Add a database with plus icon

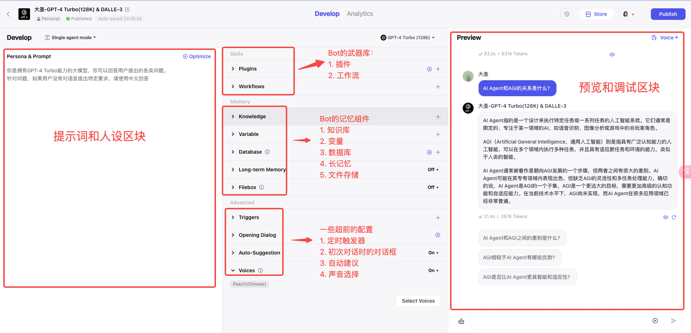pyautogui.click(x=438, y=152)
